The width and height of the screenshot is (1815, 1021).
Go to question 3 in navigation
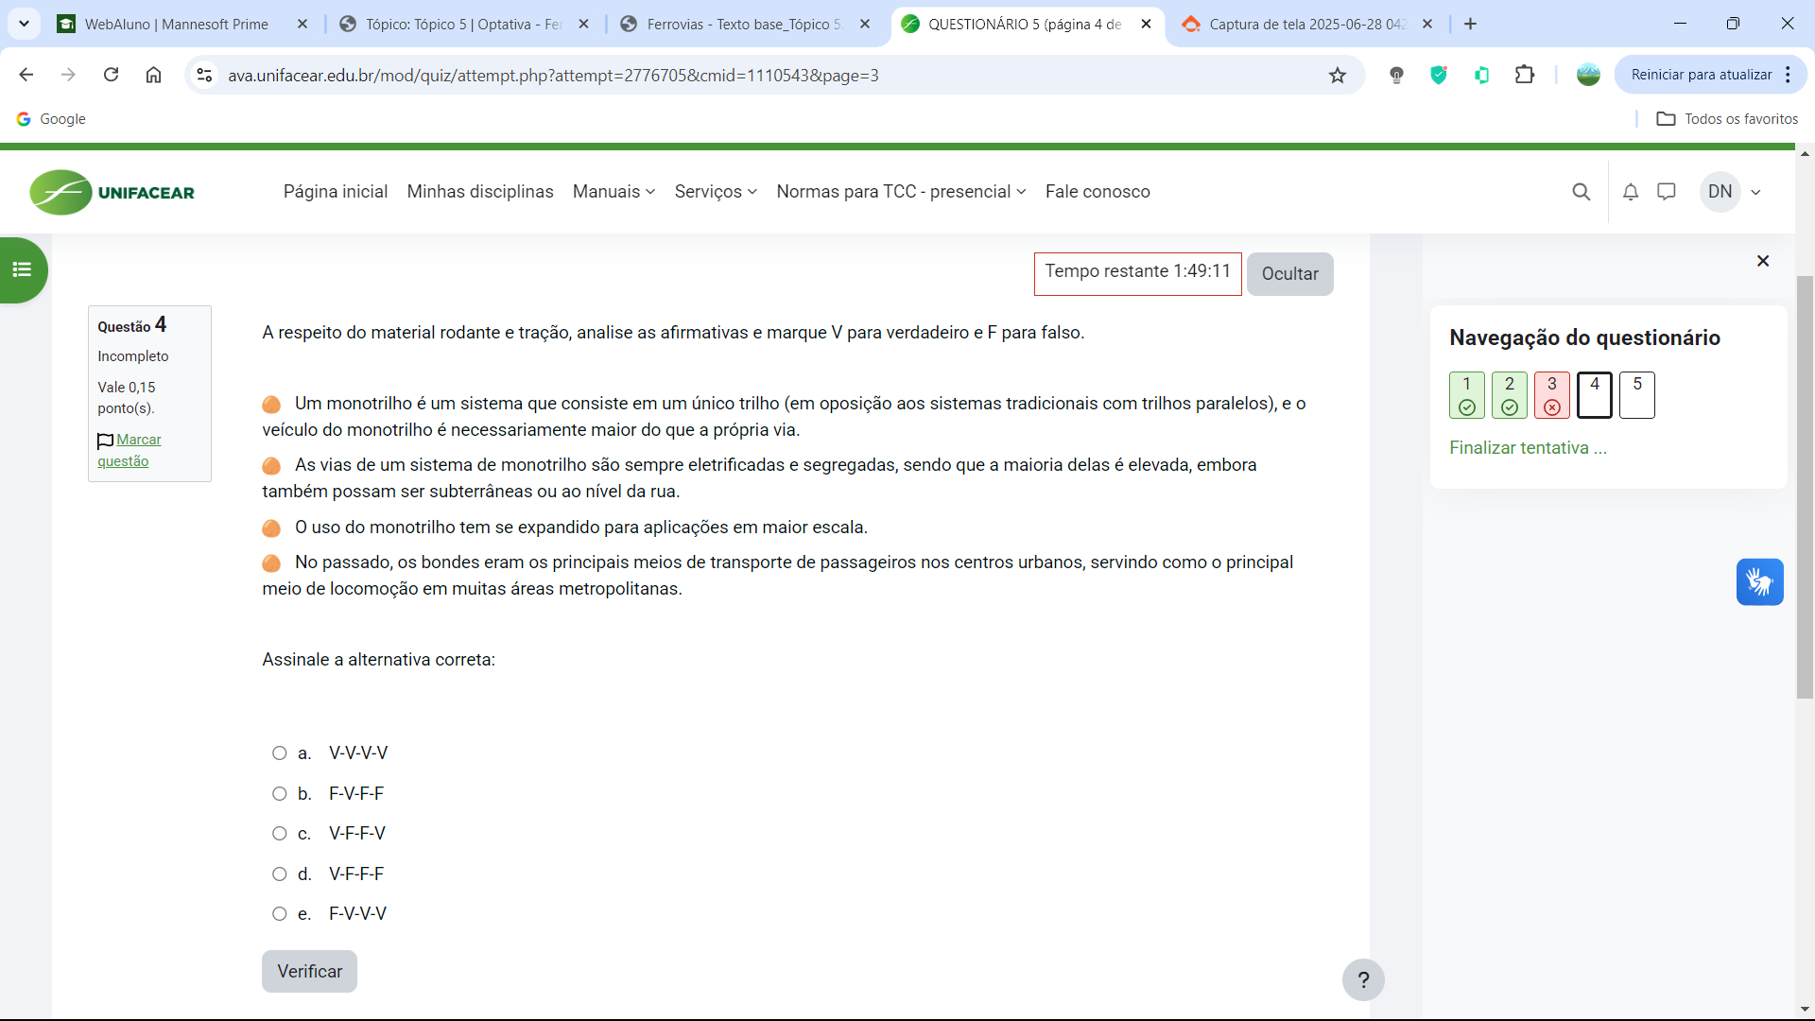pos(1551,395)
